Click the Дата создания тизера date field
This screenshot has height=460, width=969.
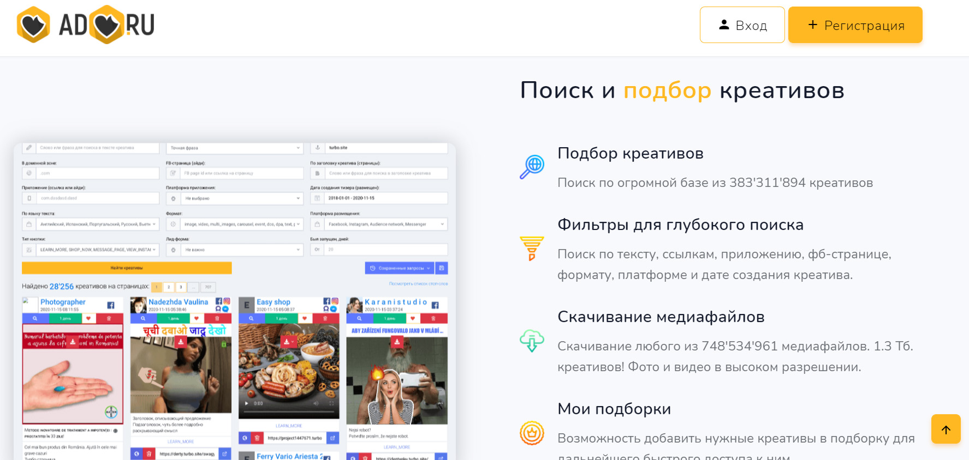click(x=386, y=198)
